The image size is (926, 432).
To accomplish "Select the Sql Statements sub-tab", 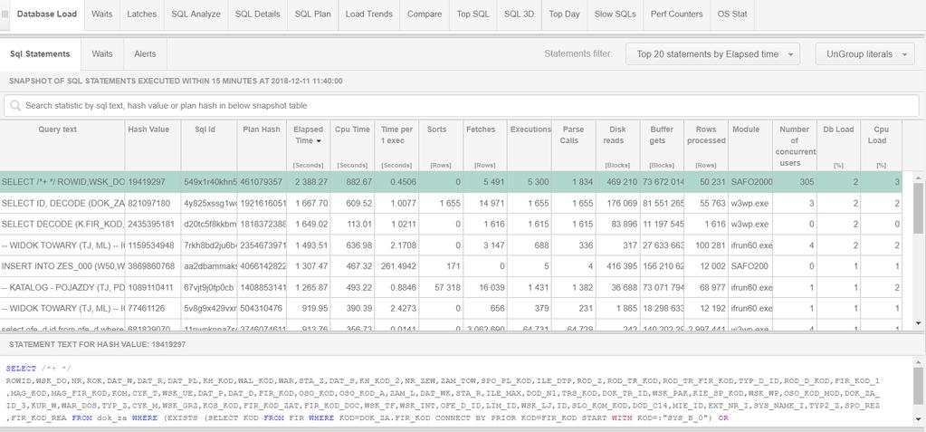I will click(40, 53).
